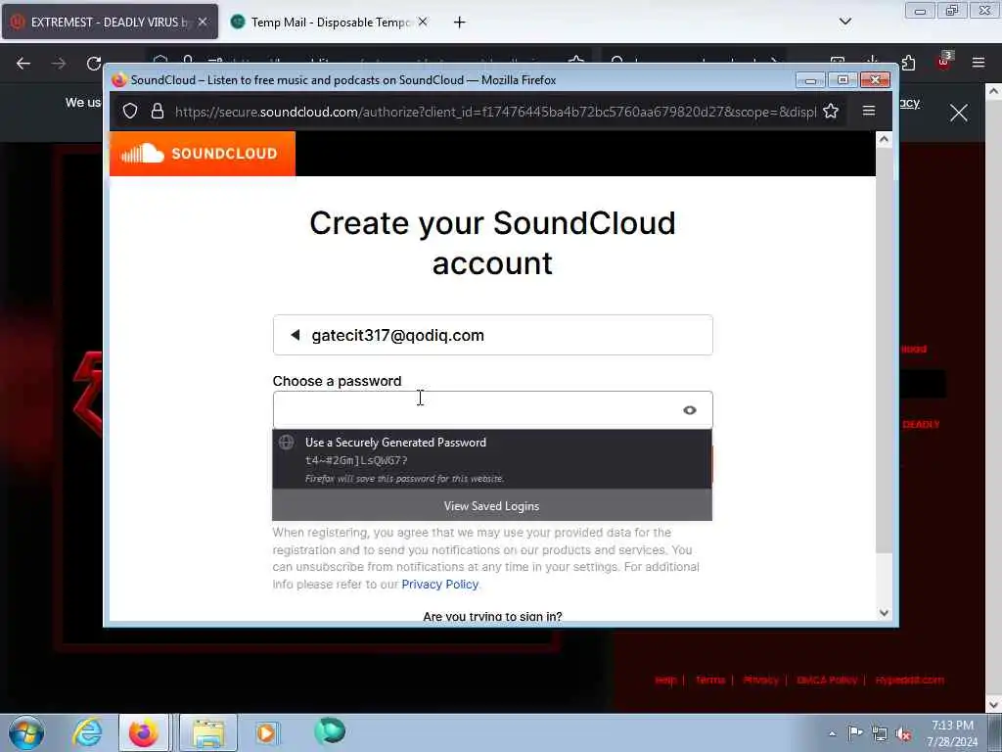The height and width of the screenshot is (752, 1002).
Task: Close the EXTREMEST tab
Action: tap(203, 22)
